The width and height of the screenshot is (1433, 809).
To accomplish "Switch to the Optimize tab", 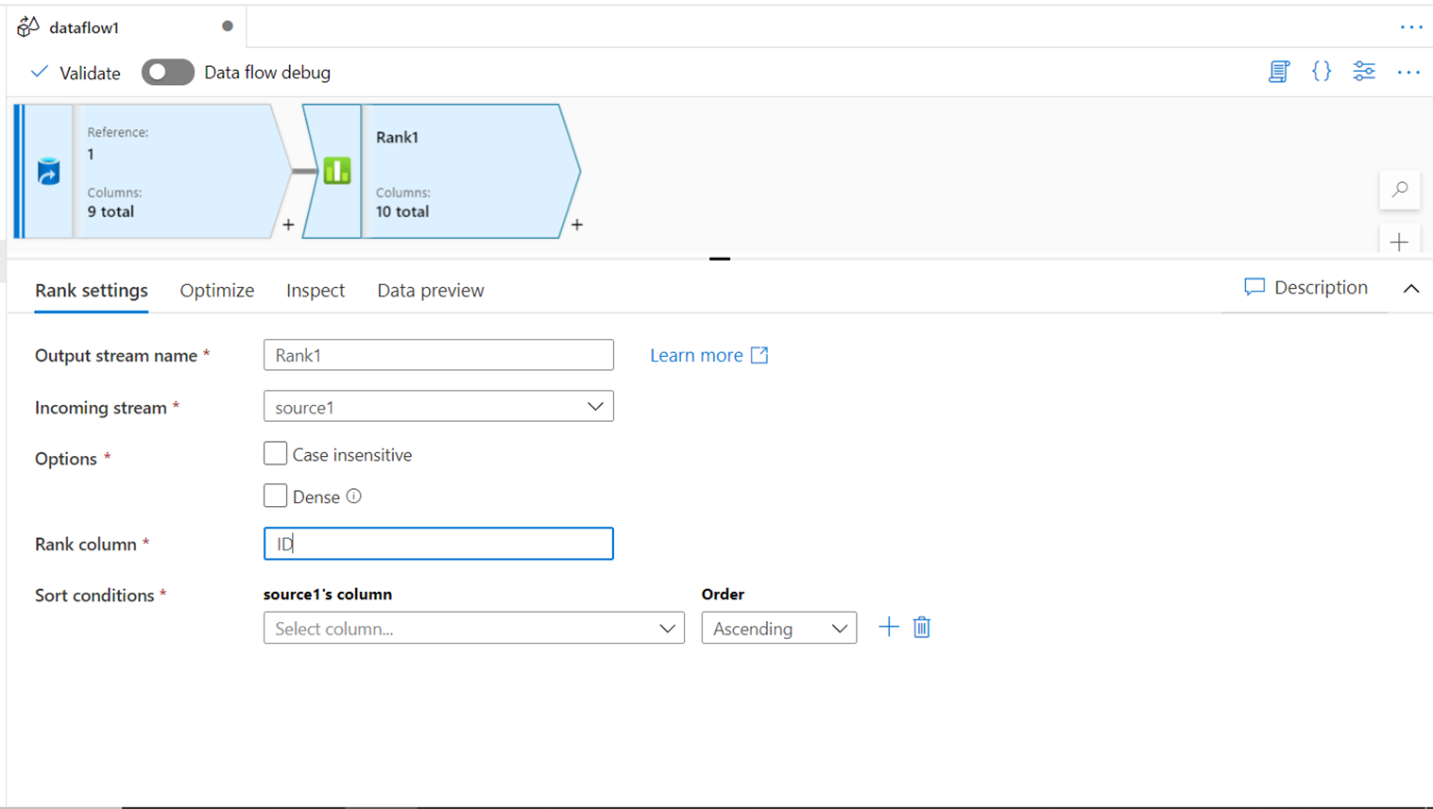I will pyautogui.click(x=216, y=291).
